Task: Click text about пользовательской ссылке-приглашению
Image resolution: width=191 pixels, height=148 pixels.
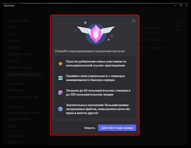Action: (x=96, y=64)
